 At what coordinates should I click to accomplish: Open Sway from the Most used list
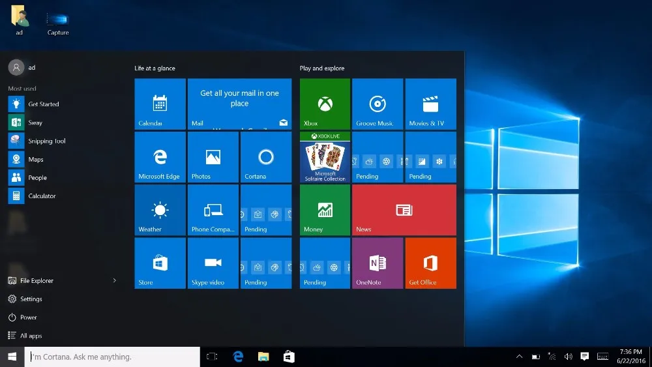(x=63, y=122)
